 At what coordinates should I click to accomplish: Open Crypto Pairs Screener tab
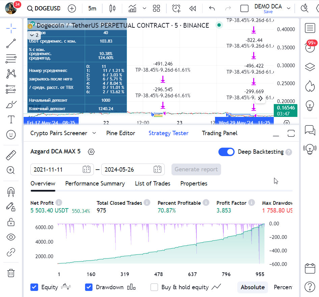59,133
